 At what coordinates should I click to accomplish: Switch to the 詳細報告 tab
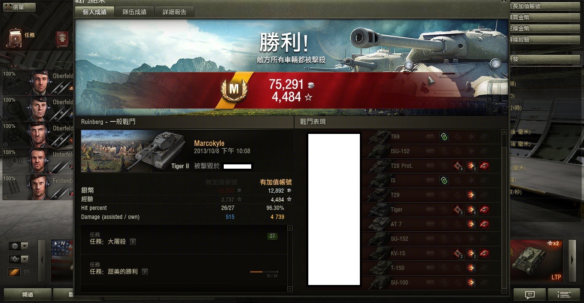point(174,12)
